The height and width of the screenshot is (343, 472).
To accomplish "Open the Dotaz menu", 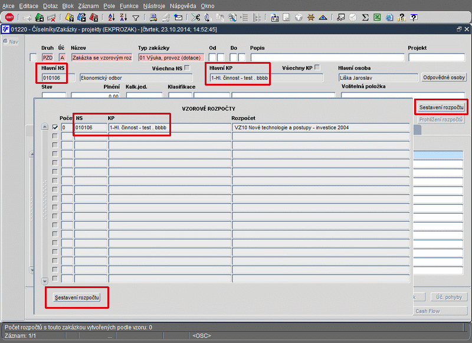I will click(x=50, y=6).
